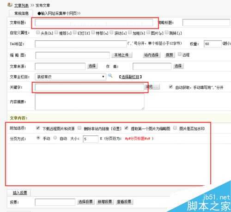Focus the TAG标签 input field
This screenshot has height=212, width=231.
click(x=81, y=44)
